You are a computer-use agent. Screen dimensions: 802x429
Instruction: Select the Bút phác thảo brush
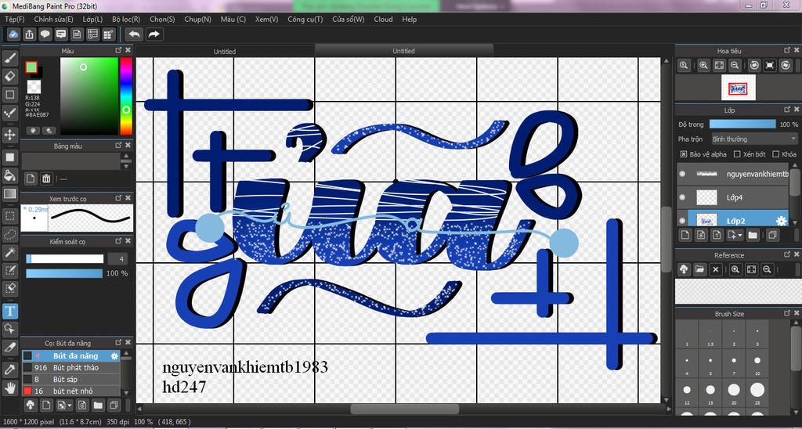click(x=71, y=368)
